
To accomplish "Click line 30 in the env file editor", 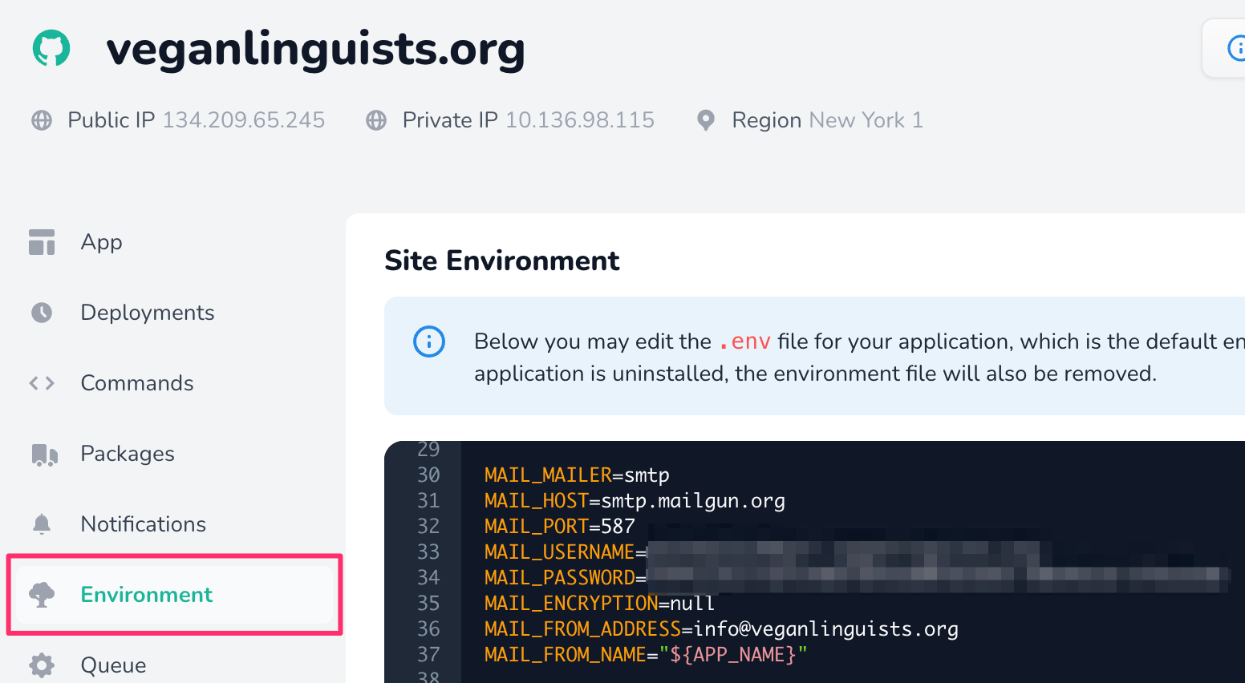I will point(576,475).
